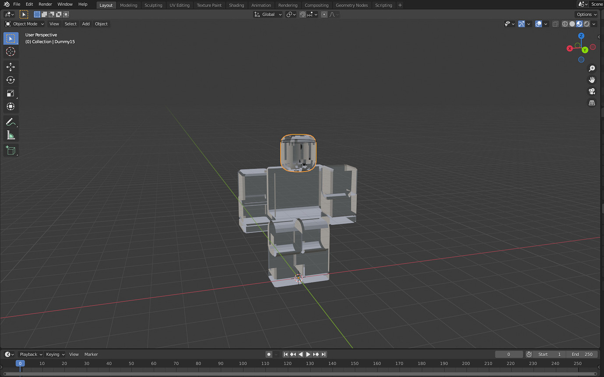Open the Object Mode dropdown
The width and height of the screenshot is (604, 377).
click(24, 24)
